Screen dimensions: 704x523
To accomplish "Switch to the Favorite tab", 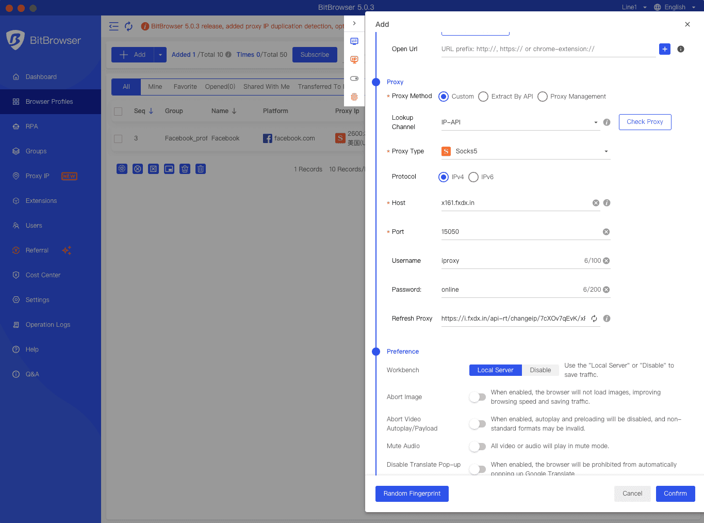I will 185,87.
